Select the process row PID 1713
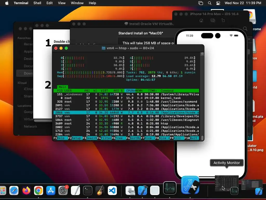The height and width of the screenshot is (200, 266). click(x=126, y=131)
